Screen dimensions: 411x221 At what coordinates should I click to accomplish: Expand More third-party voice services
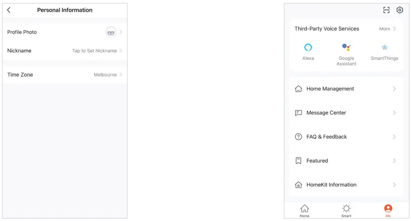pyautogui.click(x=388, y=29)
